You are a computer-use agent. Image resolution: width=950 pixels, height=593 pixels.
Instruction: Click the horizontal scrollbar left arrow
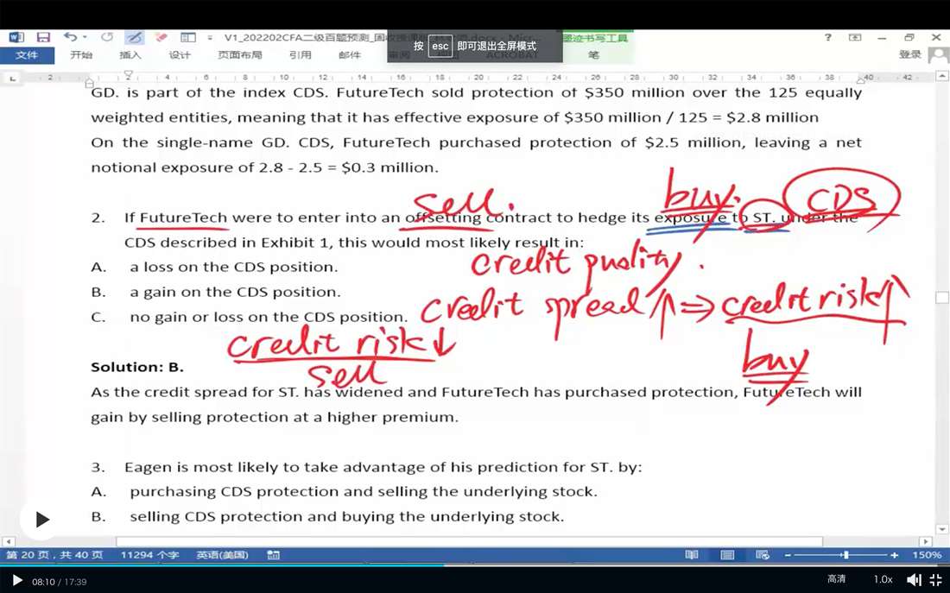8,541
